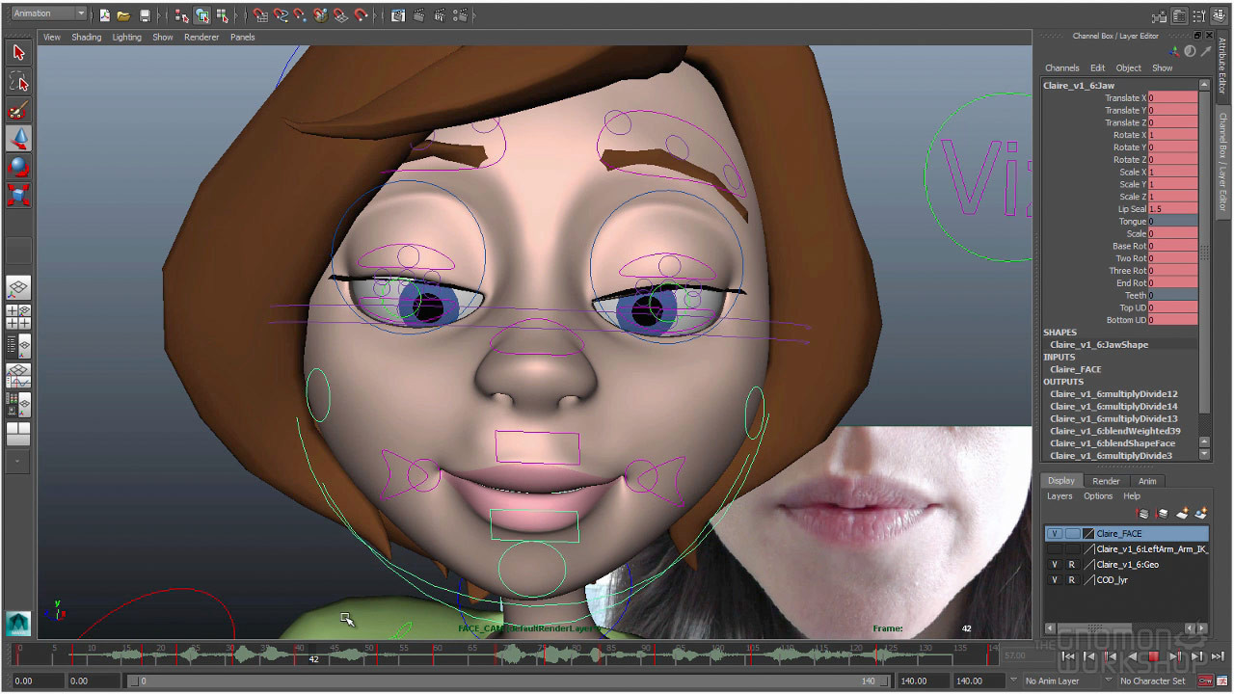Select Claire_v1_6:blendShapeFace output node
1234x694 pixels.
(1114, 443)
